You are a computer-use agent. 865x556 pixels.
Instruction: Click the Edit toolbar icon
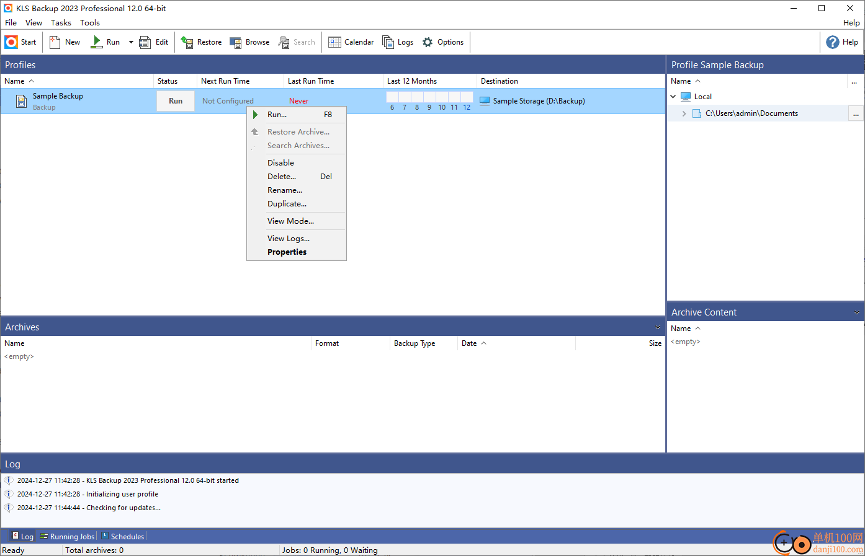click(145, 42)
